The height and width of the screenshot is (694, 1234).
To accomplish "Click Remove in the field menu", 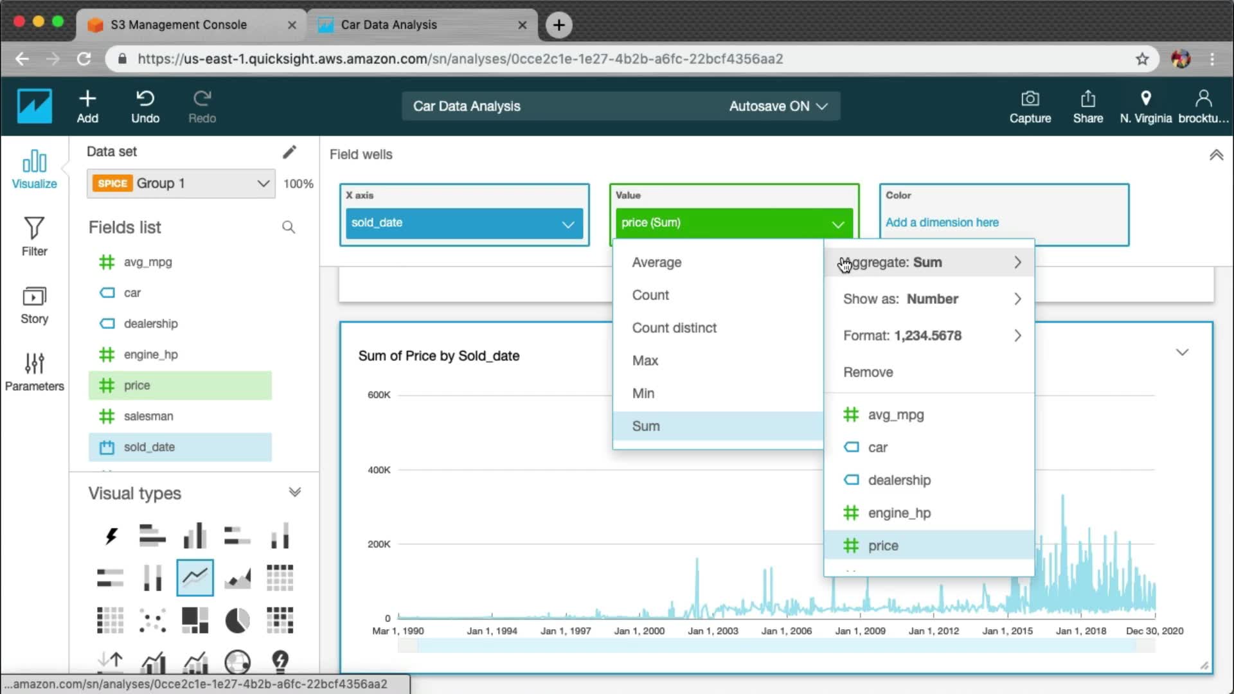I will click(x=868, y=372).
